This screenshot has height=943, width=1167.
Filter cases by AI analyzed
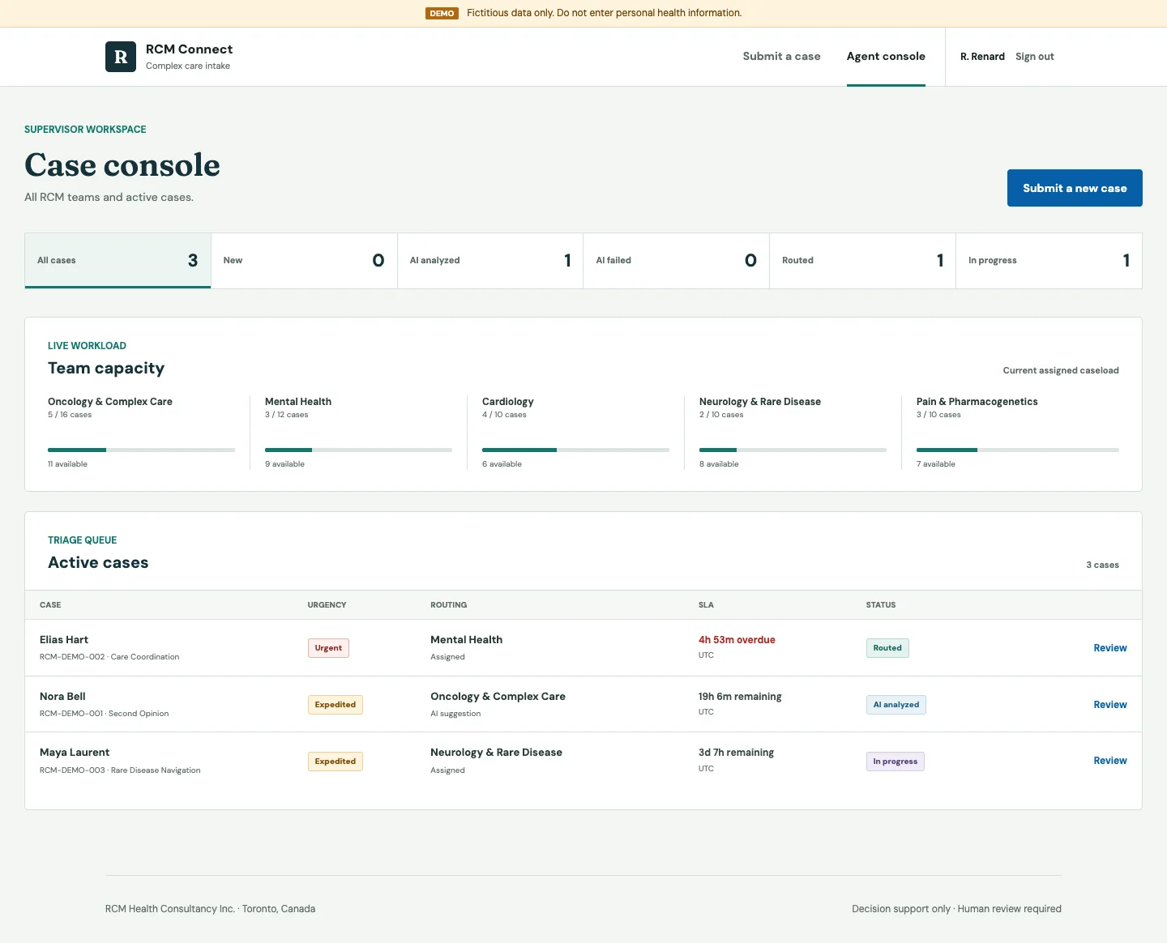(490, 260)
